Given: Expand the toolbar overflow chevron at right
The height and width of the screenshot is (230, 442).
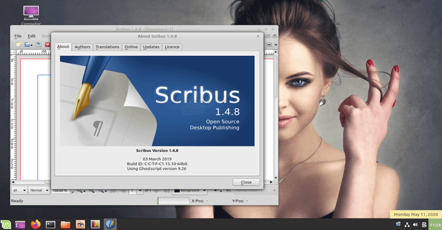Looking at the screenshot, I should coord(276,45).
